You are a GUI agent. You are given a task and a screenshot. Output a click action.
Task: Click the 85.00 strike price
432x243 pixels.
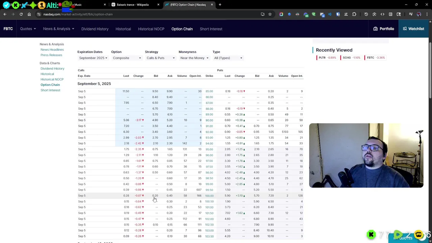coord(209,91)
